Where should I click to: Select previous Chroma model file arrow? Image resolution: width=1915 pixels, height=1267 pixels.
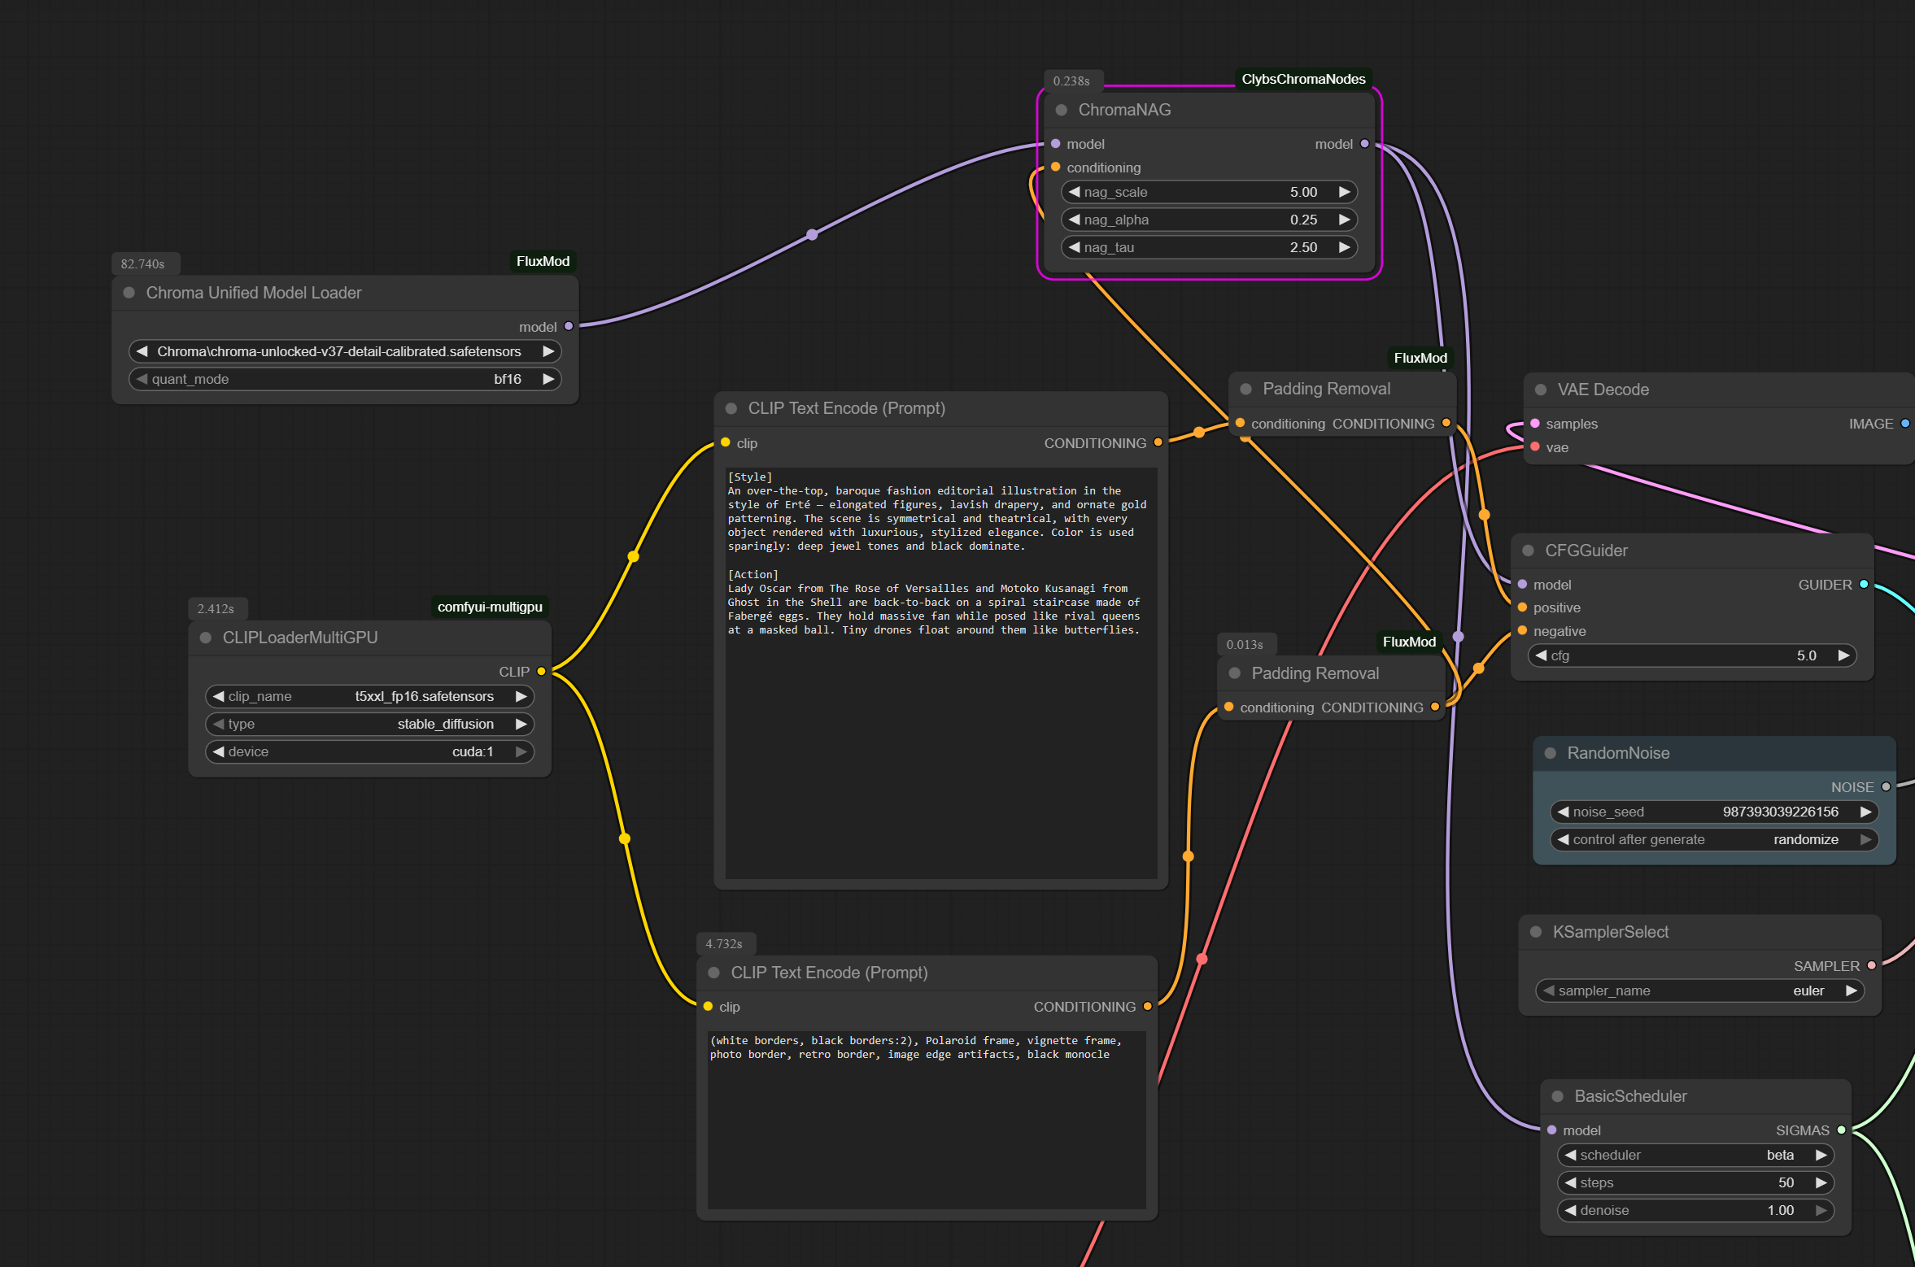tap(142, 351)
